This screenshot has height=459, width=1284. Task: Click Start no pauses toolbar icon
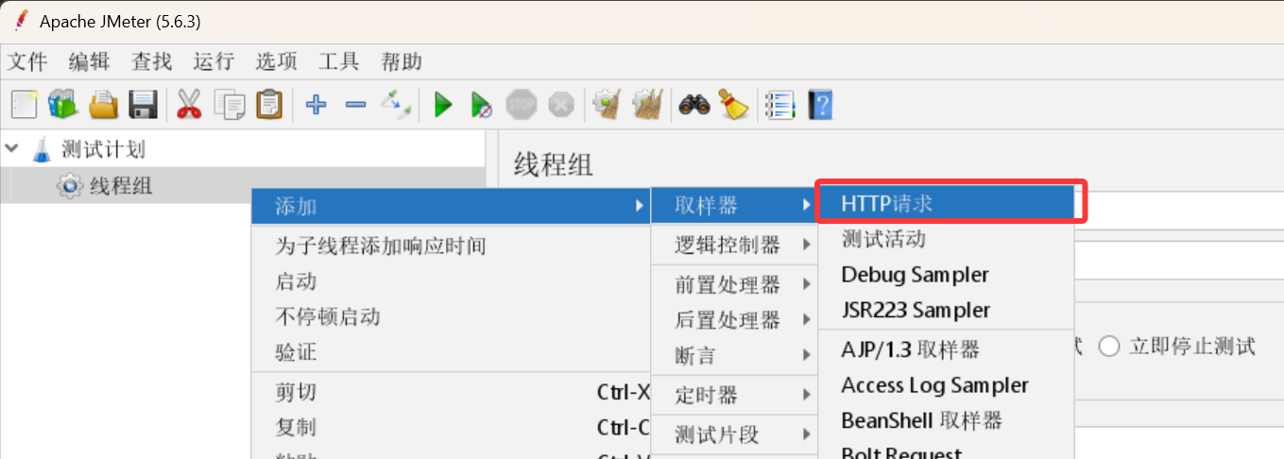click(x=482, y=104)
